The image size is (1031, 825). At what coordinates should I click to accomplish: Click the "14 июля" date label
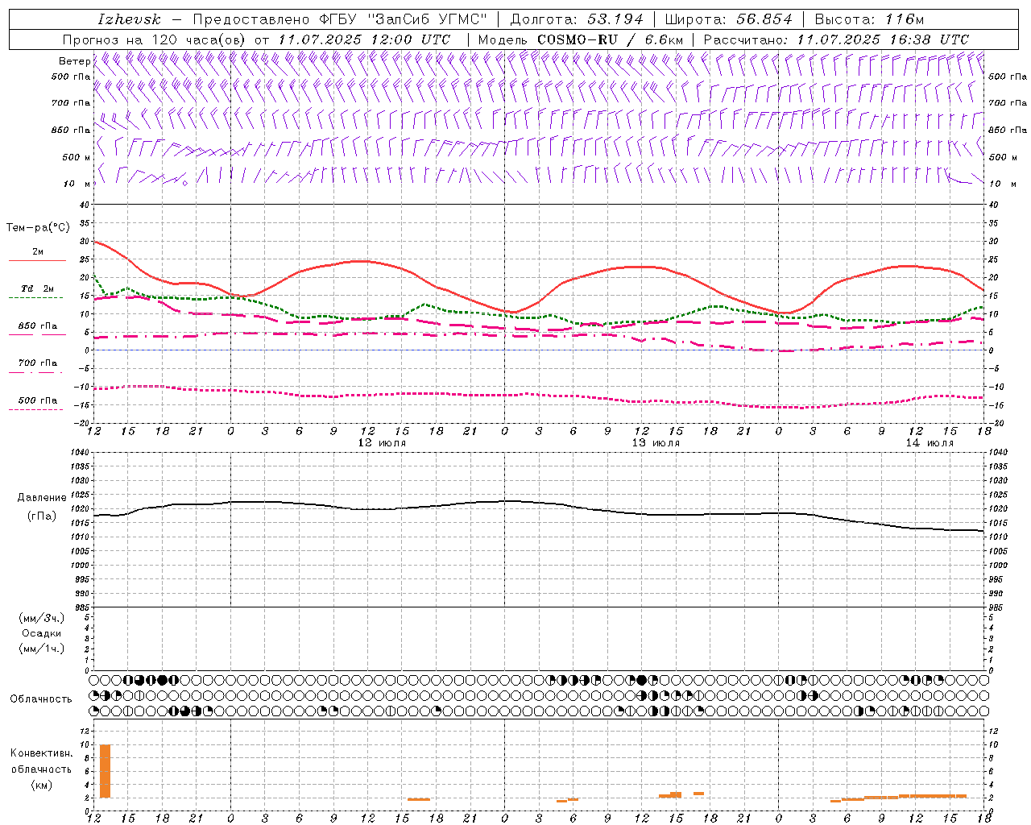[930, 443]
